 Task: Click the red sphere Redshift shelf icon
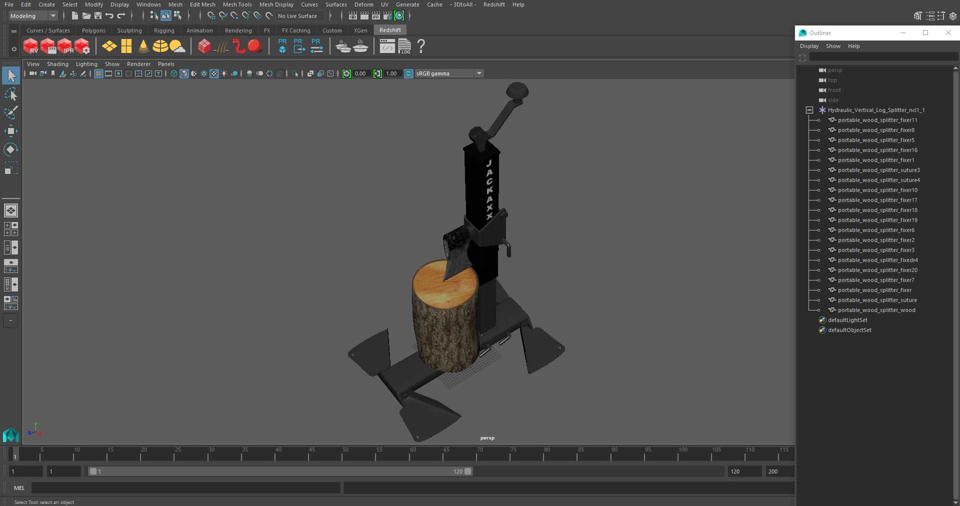255,46
